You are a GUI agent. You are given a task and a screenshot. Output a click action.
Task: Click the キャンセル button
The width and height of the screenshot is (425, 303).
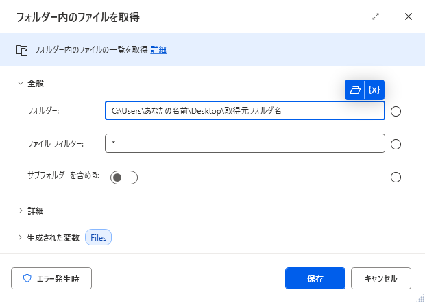pos(381,278)
